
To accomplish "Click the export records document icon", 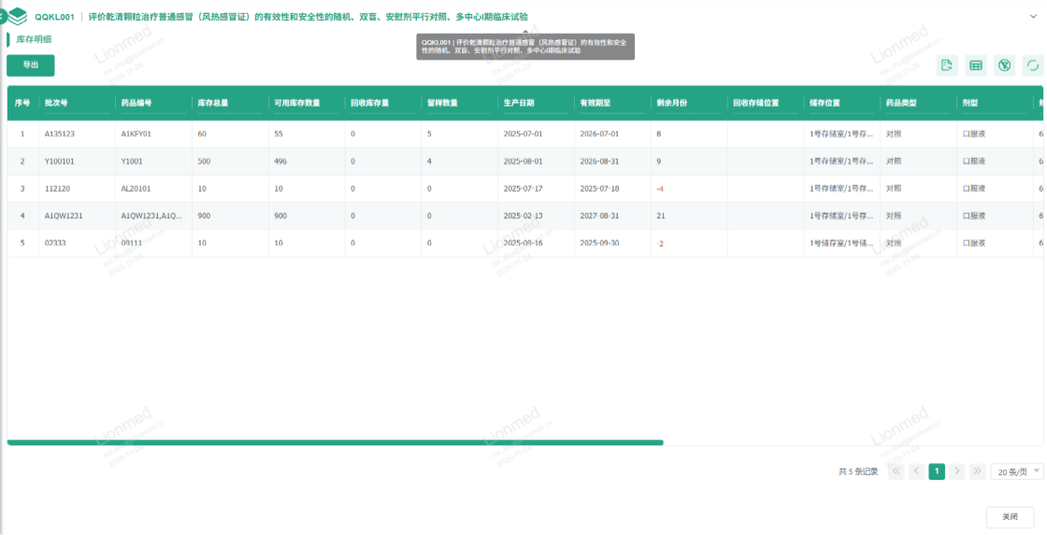I will click(x=947, y=65).
